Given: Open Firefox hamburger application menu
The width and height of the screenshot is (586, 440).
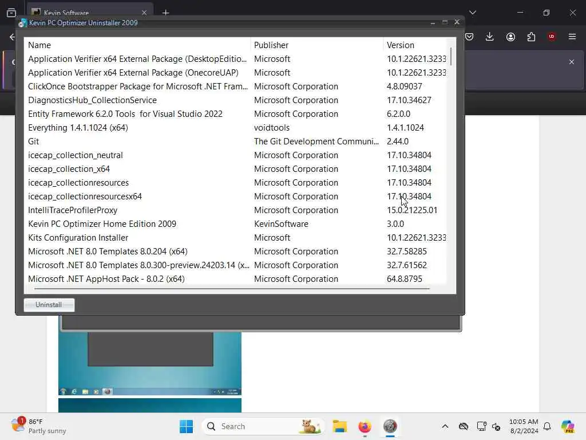Looking at the screenshot, I should coord(572,37).
